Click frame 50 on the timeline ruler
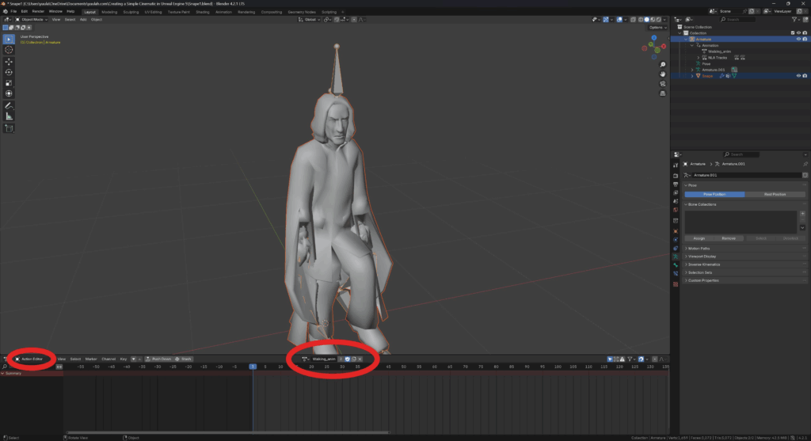811x441 pixels. coord(405,367)
